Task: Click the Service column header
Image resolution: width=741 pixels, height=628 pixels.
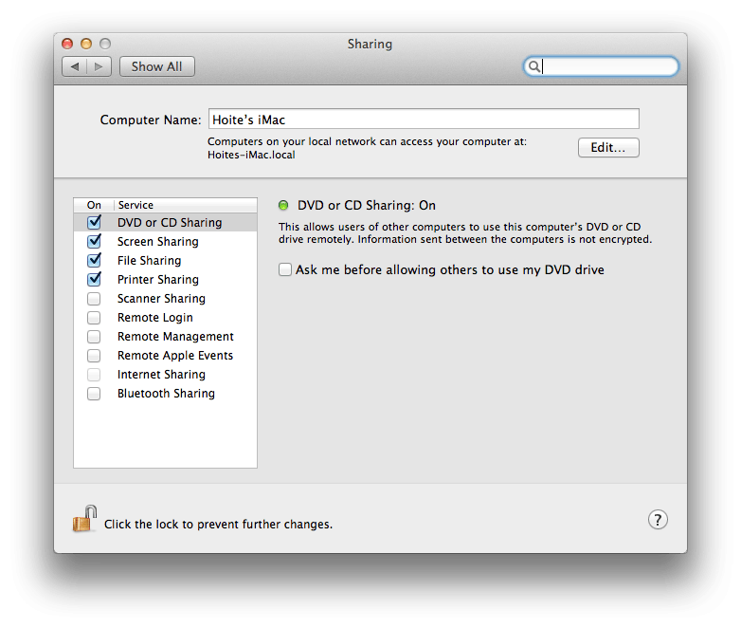Action: click(186, 205)
